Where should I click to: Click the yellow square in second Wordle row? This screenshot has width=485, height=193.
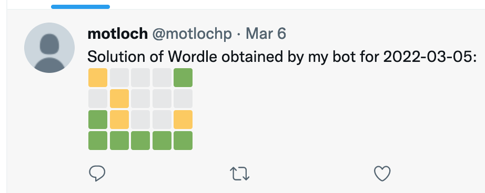(x=119, y=99)
